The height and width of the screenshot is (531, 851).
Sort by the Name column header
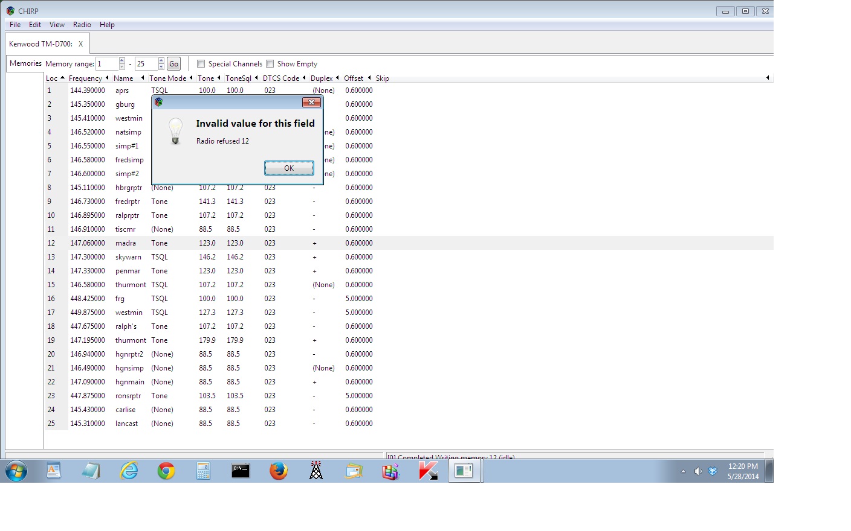pyautogui.click(x=129, y=78)
